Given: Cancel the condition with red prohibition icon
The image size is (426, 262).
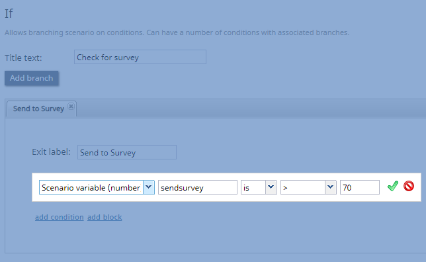Looking at the screenshot, I should pos(409,186).
